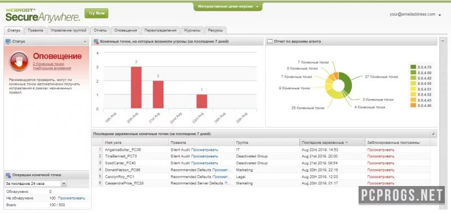451x213 pixels.
Task: Open the Оповещения tab
Action: pyautogui.click(x=125, y=30)
